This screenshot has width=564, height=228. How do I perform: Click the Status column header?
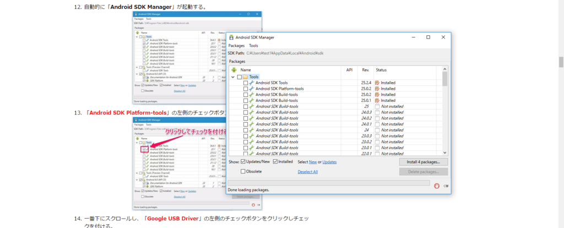click(x=381, y=70)
